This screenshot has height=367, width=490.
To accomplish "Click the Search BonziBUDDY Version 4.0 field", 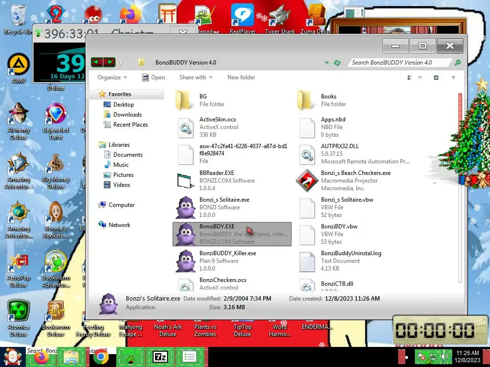I will tap(400, 63).
